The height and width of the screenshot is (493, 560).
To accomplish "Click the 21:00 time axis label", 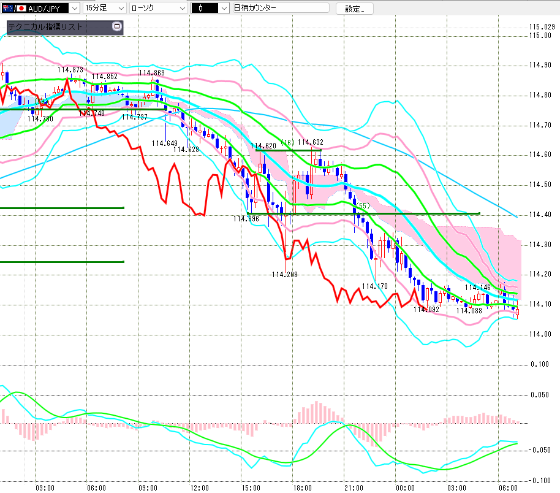I will pos(354,488).
